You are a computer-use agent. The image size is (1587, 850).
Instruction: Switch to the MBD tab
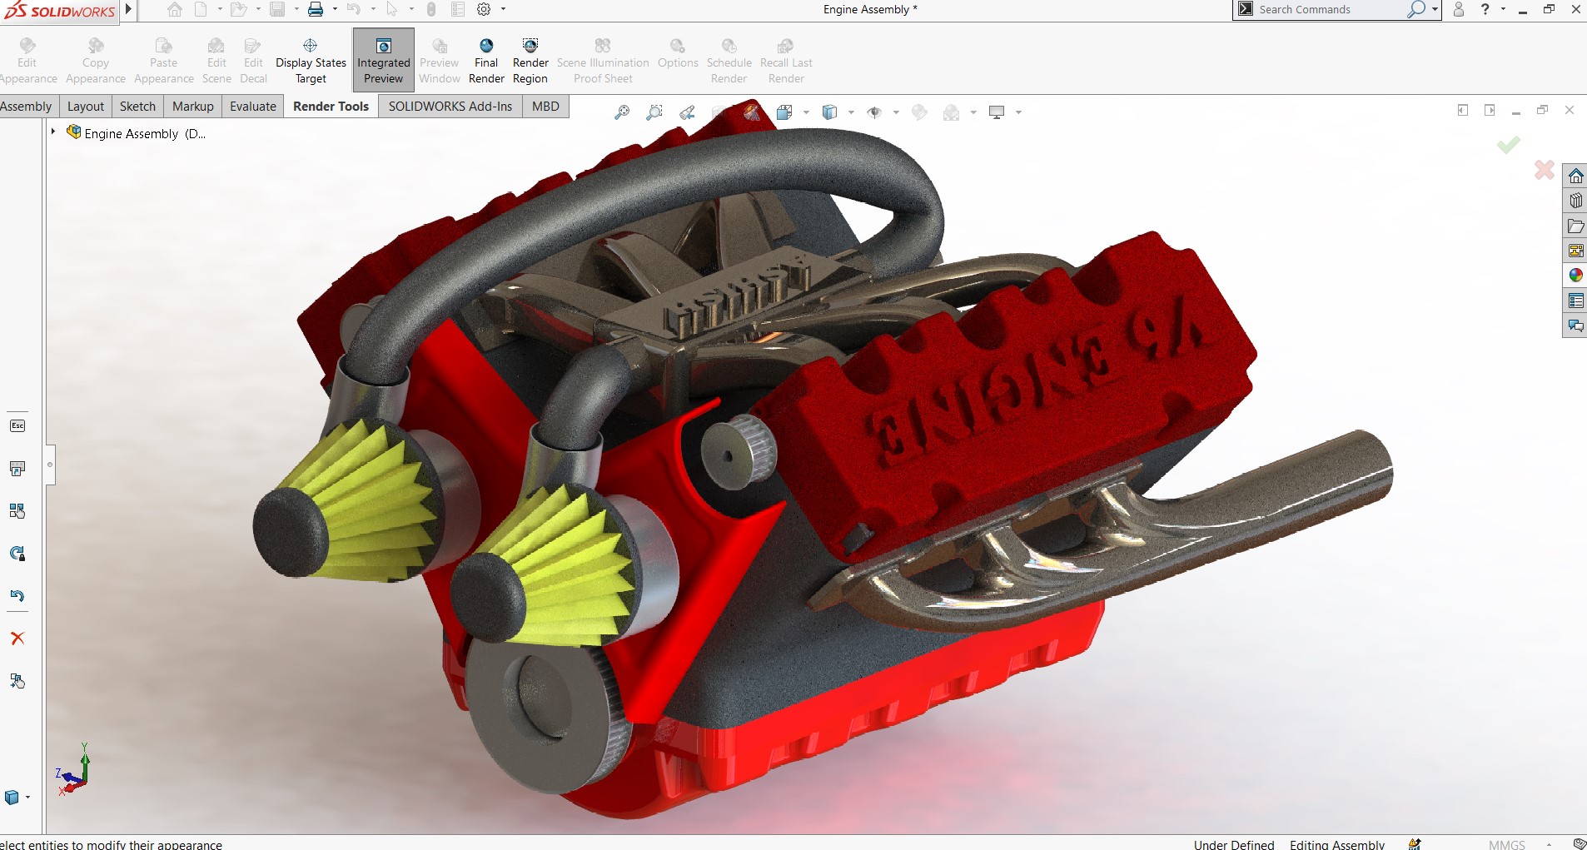545,107
